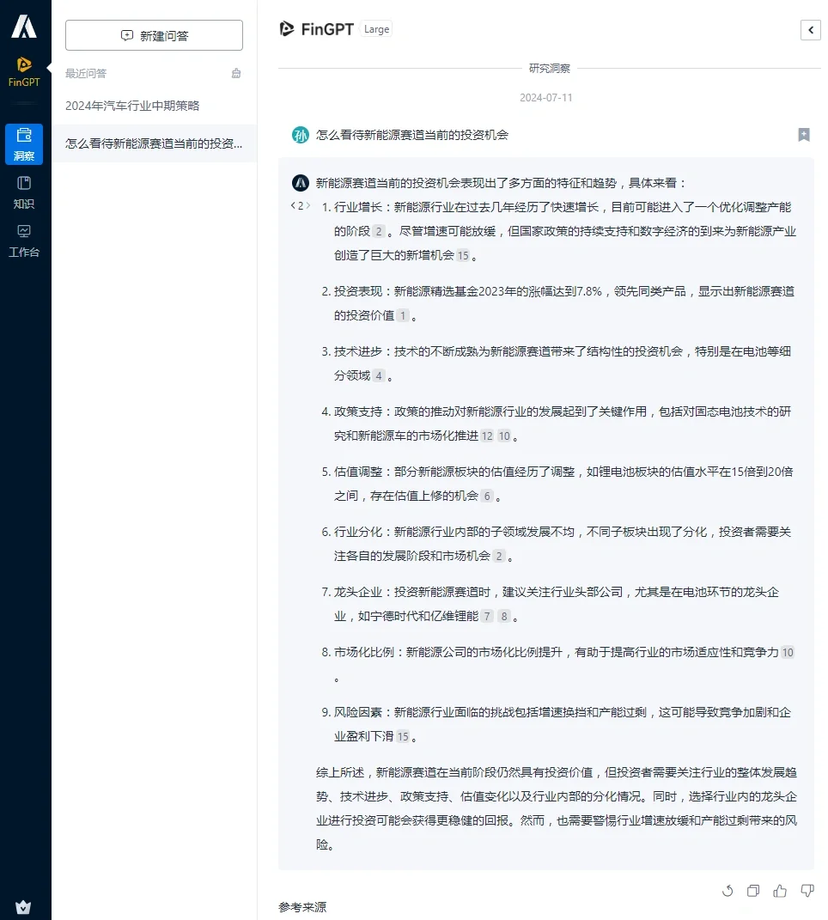Click the assistant avatar icon beside the answer
Screen dimensions: 828x920
(x=301, y=183)
